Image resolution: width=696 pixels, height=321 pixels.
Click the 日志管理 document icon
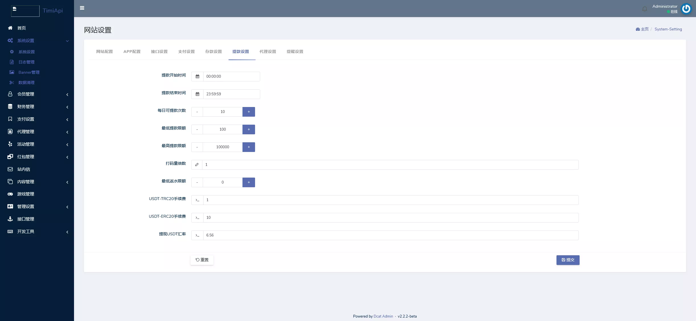pyautogui.click(x=12, y=62)
